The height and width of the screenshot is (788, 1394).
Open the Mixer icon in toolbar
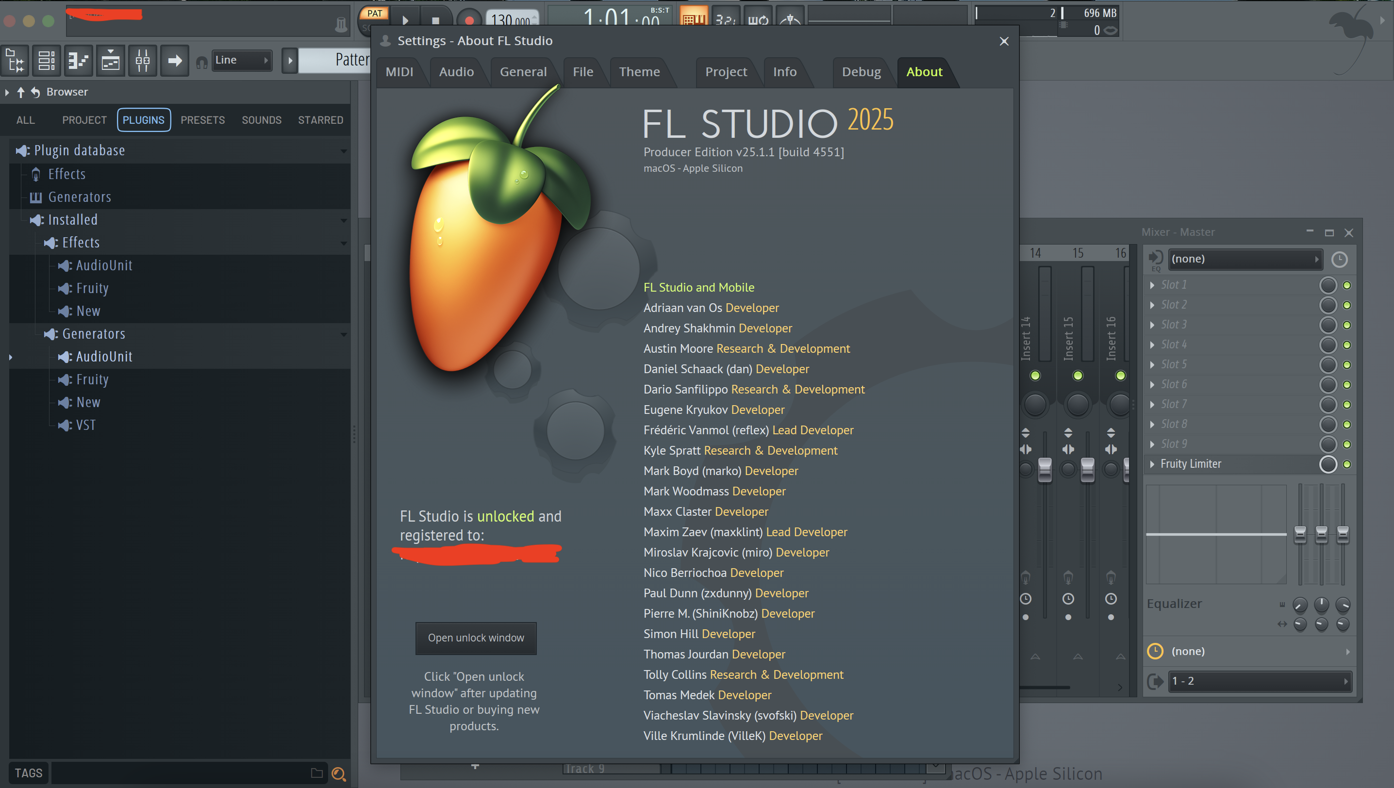click(x=143, y=61)
